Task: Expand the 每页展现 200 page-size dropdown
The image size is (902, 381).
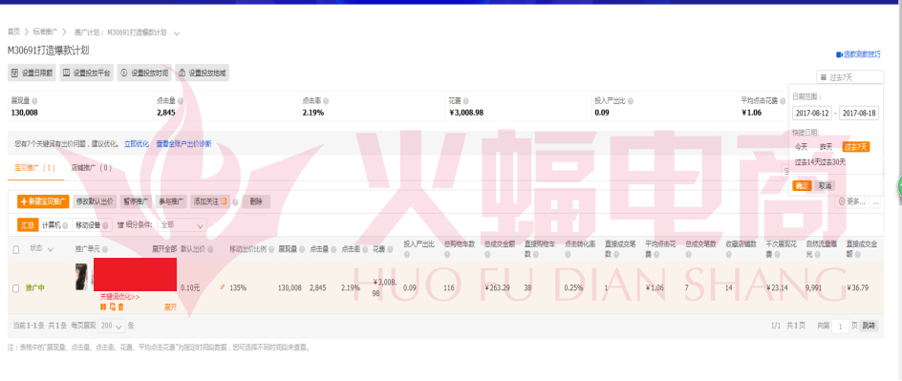Action: (112, 326)
